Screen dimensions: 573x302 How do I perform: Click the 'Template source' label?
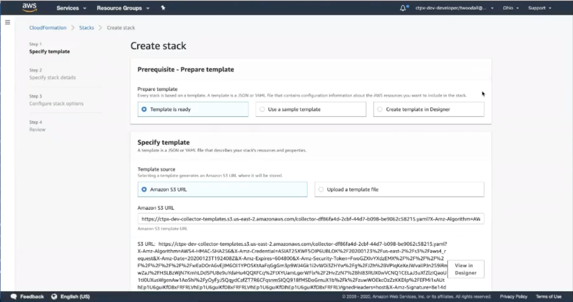156,169
